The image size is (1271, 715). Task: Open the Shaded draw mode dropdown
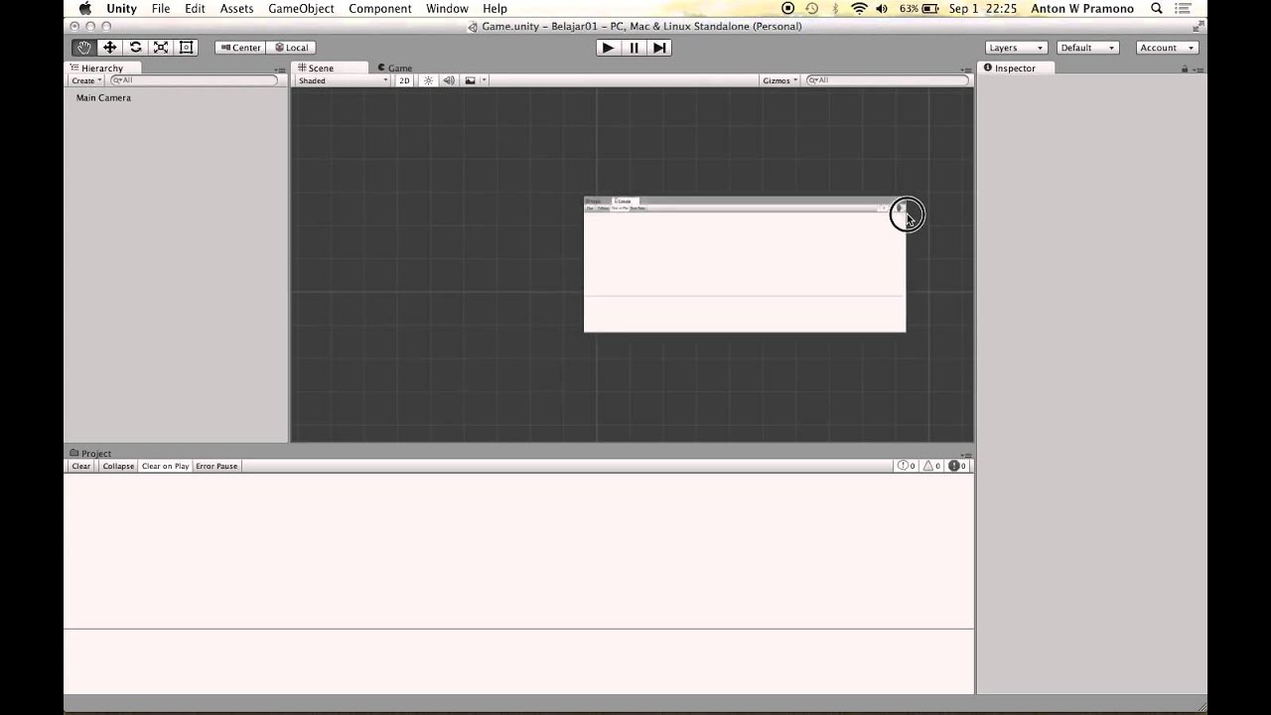(x=344, y=80)
